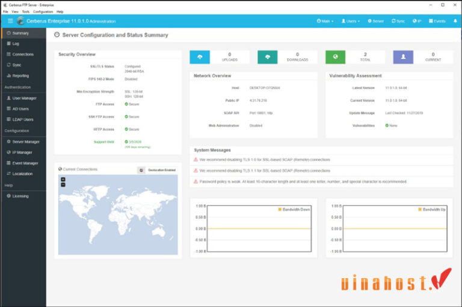Zoom in on the connections map
The height and width of the screenshot is (307, 462).
(x=63, y=180)
